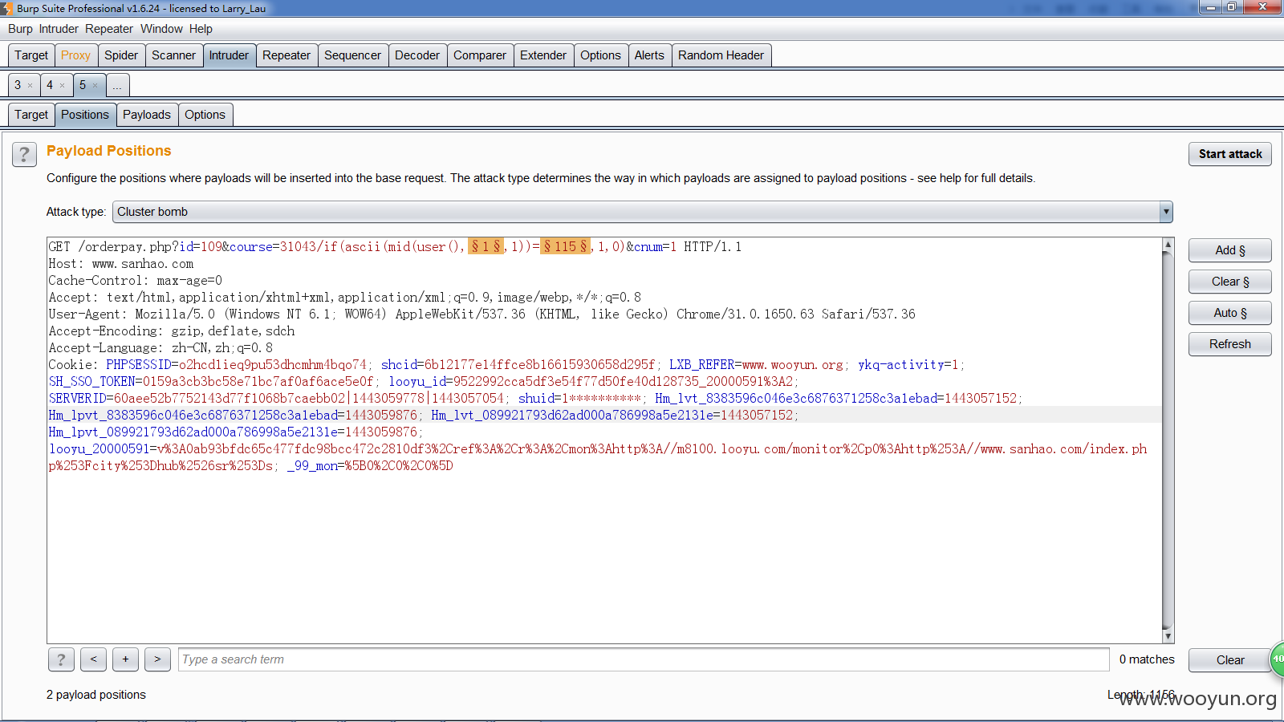Open the Intruder menu
The image size is (1284, 722).
click(59, 29)
